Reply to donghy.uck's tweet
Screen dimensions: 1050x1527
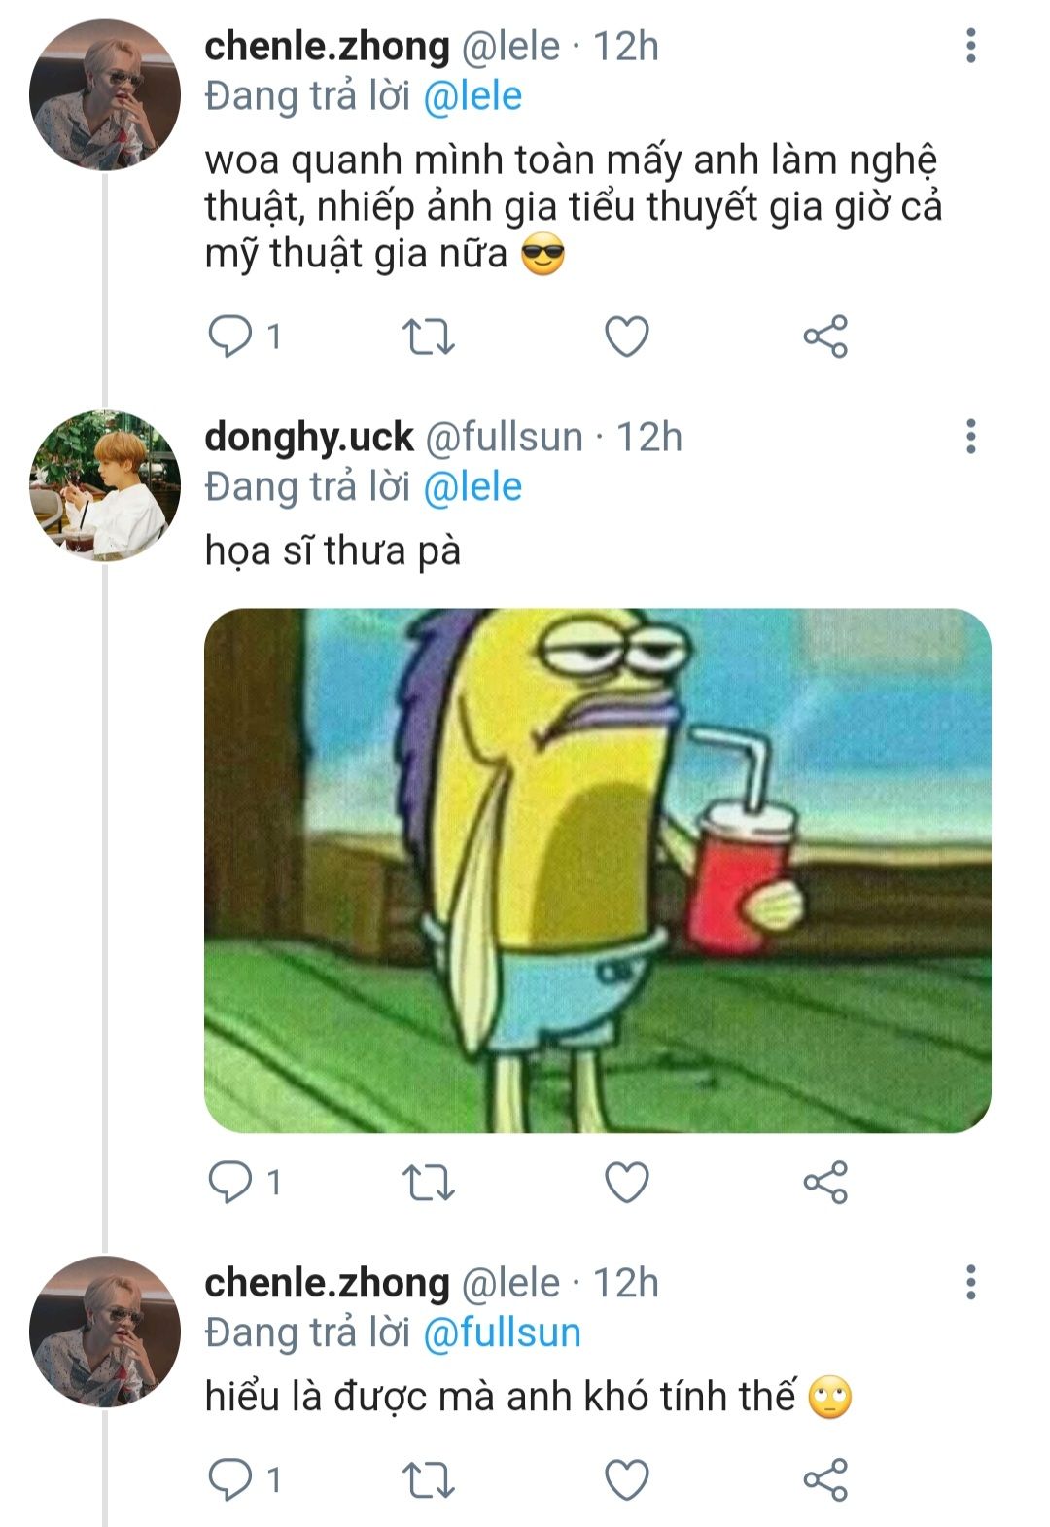tap(230, 1183)
